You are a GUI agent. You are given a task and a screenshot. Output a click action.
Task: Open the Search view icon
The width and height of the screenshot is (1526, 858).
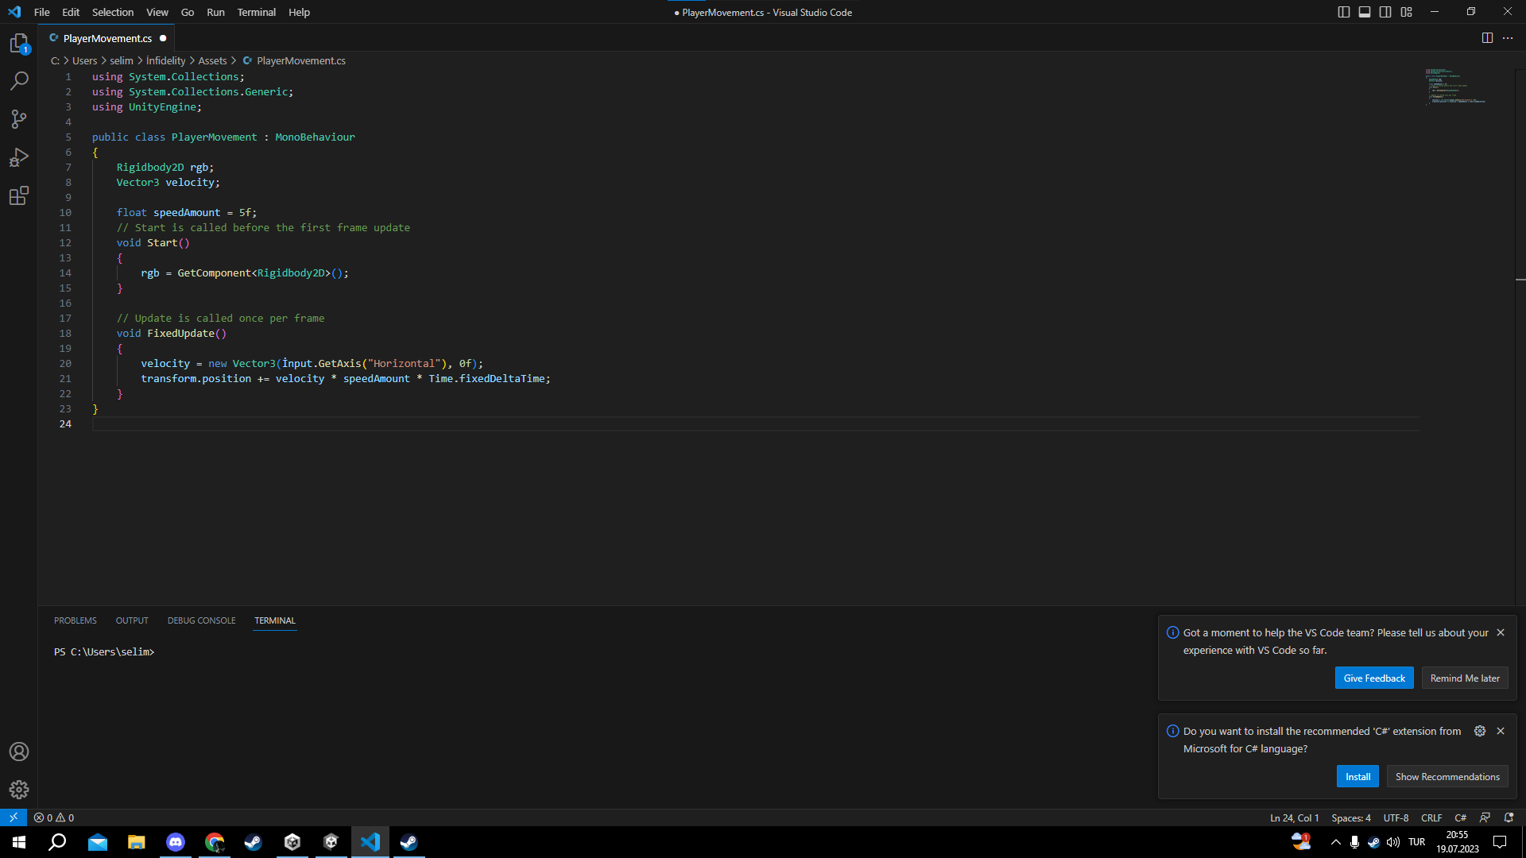[19, 81]
